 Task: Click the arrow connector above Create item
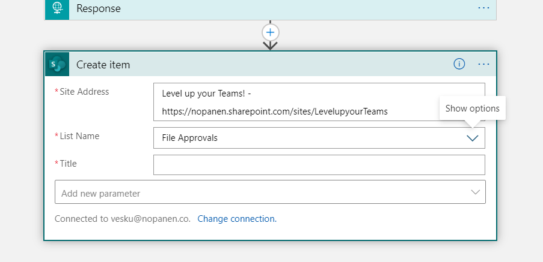(x=271, y=45)
